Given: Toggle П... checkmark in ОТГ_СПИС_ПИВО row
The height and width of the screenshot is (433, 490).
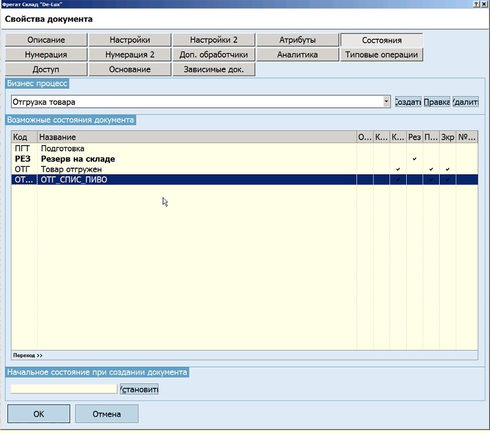Looking at the screenshot, I should click(x=431, y=179).
